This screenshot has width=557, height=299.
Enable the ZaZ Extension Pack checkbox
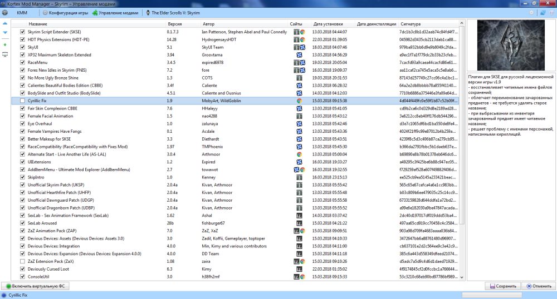22,261
